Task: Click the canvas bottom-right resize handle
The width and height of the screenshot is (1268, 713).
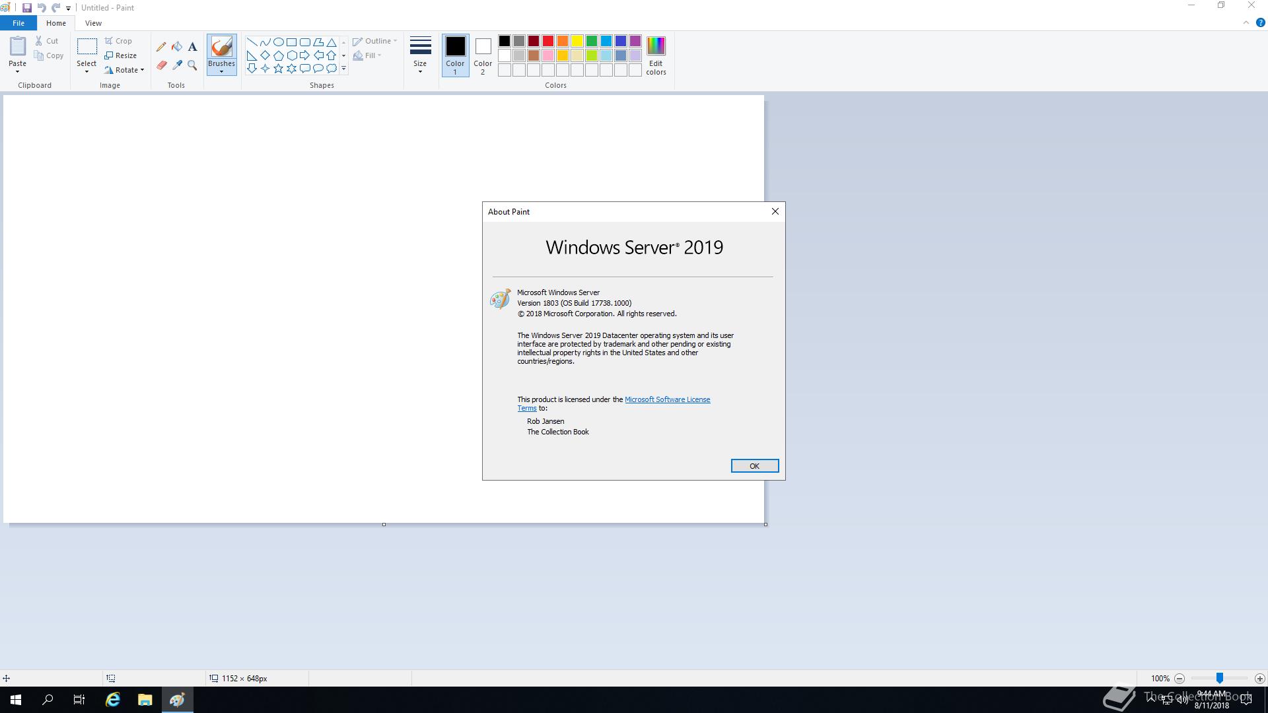Action: (765, 525)
